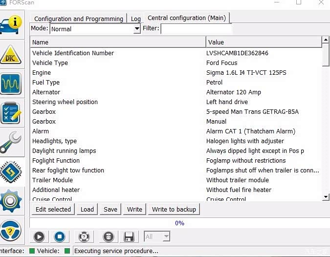Open the gear settings section
Image resolution: width=330 pixels, height=257 pixels.
[x=11, y=201]
